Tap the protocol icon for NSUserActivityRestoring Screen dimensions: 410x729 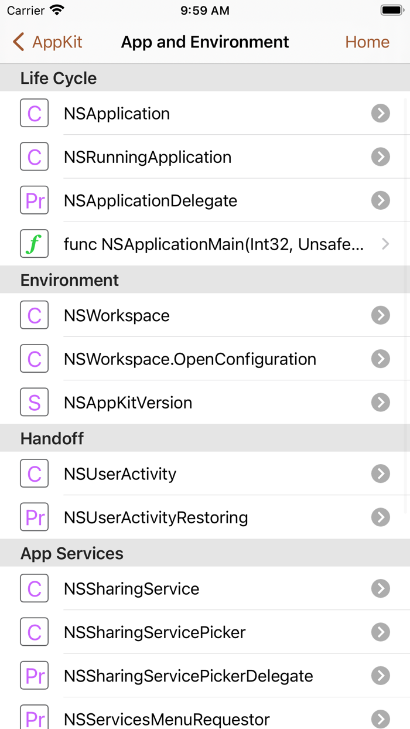(34, 517)
